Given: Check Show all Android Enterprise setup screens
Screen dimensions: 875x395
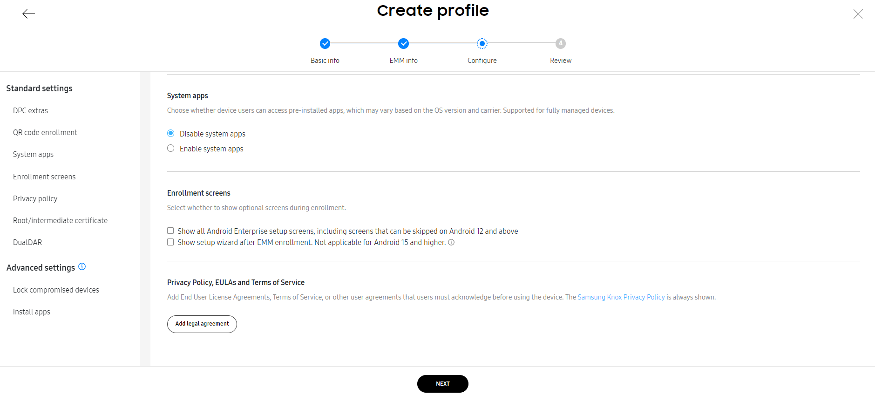Looking at the screenshot, I should click(x=170, y=231).
